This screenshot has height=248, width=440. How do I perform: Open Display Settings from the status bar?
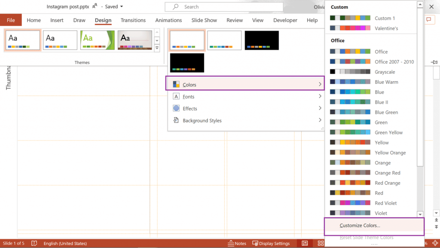click(271, 243)
